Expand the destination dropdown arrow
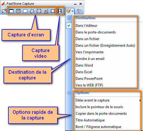The height and width of the screenshot is (131, 143). click(73, 11)
